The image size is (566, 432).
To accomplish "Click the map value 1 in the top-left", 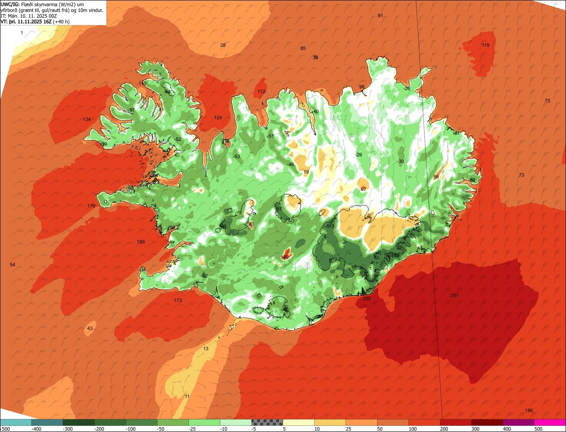I will (x=22, y=33).
